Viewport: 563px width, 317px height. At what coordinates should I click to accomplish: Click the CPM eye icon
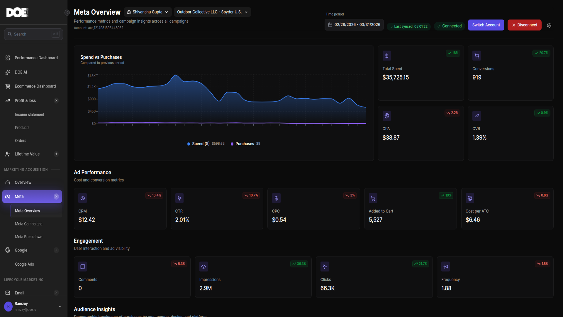click(83, 198)
